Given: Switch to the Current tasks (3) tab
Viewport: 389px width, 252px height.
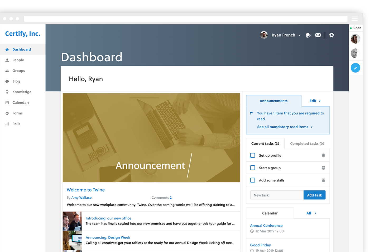Looking at the screenshot, I should point(265,143).
